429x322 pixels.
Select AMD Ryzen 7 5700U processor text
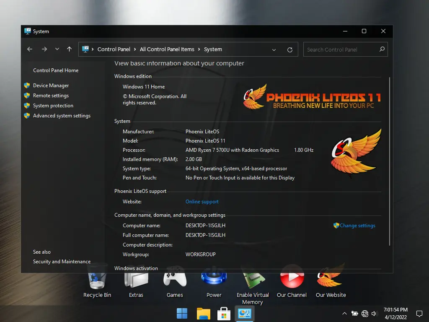click(232, 150)
